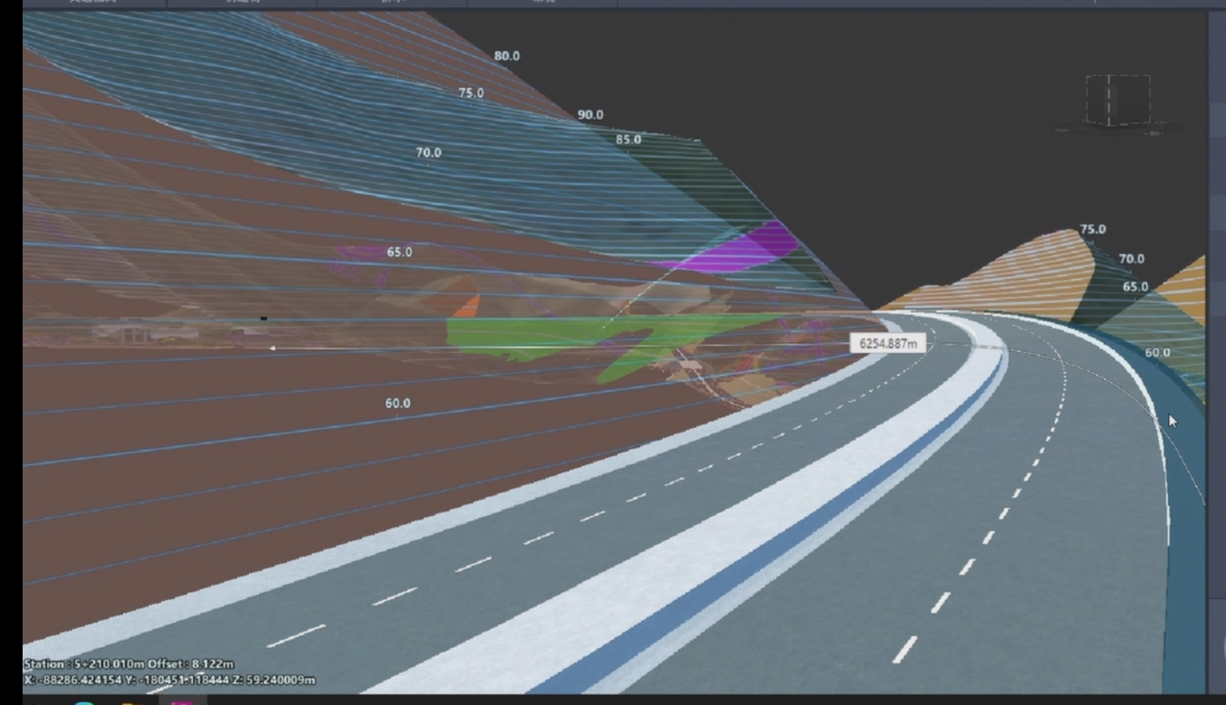Select the 70.0 contour label on upper-left slope
The width and height of the screenshot is (1226, 705).
click(429, 153)
